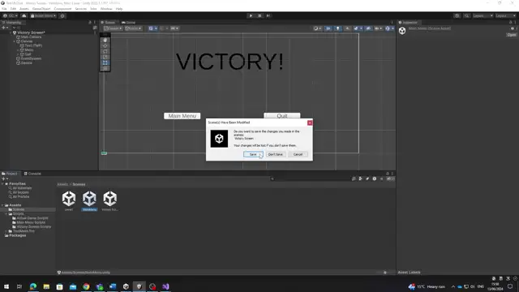Select the Packages folder in Project

click(15, 235)
